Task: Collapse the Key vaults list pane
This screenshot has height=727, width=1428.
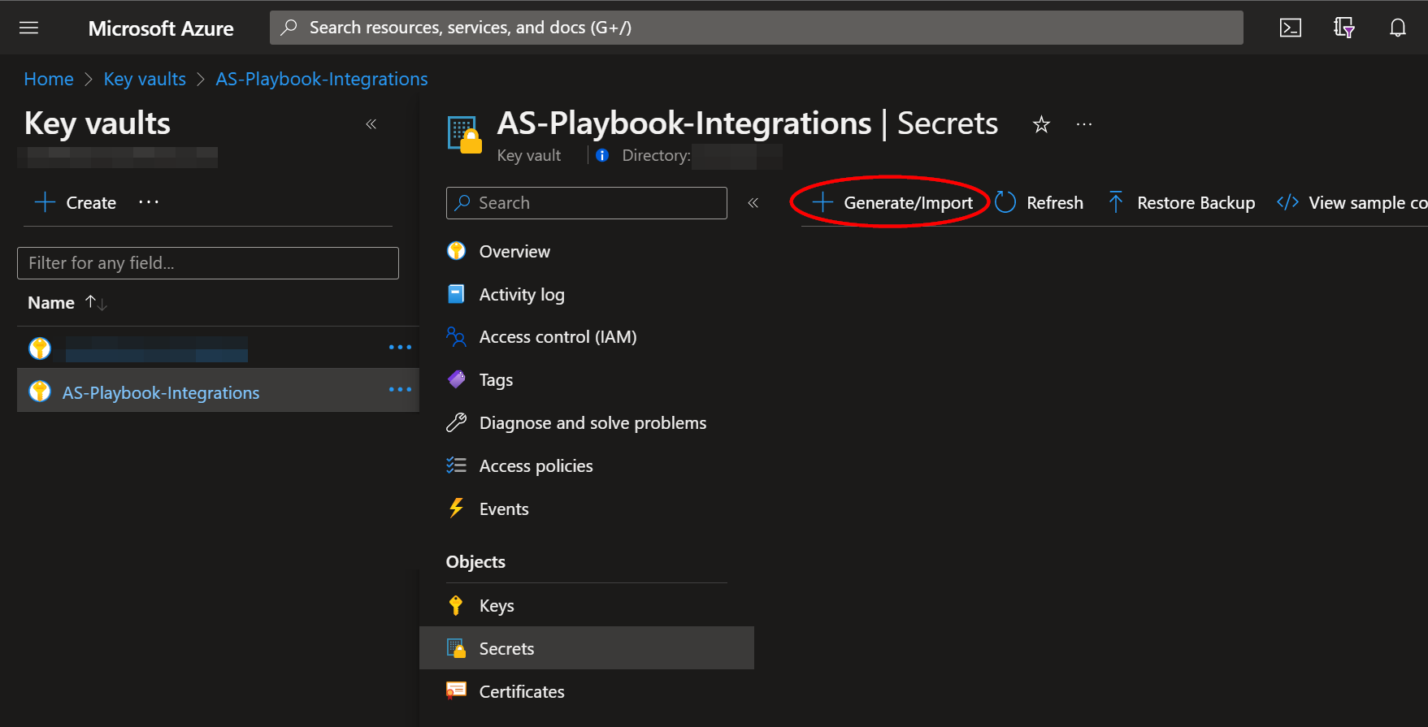Action: (371, 124)
